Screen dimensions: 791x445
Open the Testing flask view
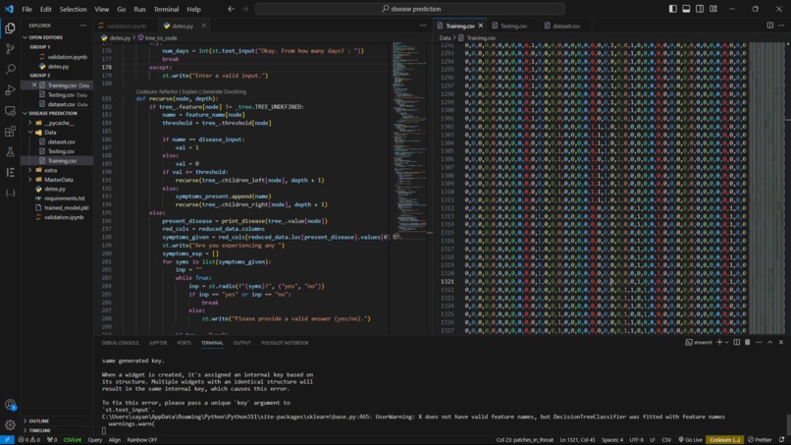pyautogui.click(x=10, y=152)
